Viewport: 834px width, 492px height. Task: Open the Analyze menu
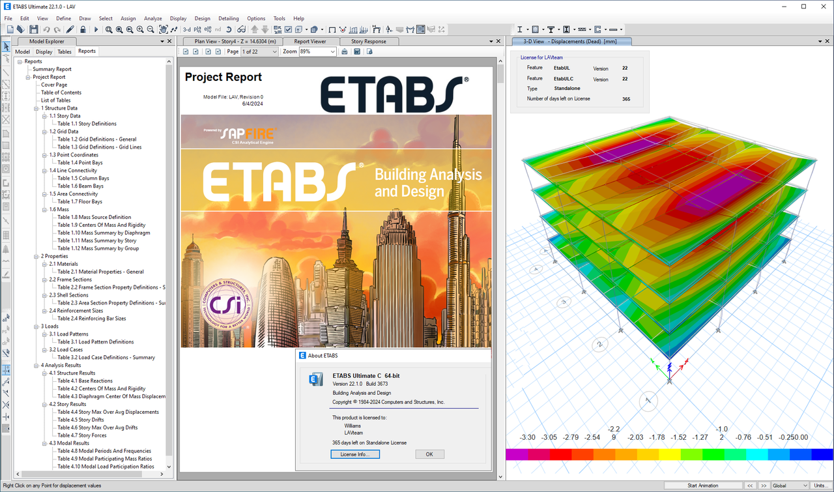(x=152, y=18)
